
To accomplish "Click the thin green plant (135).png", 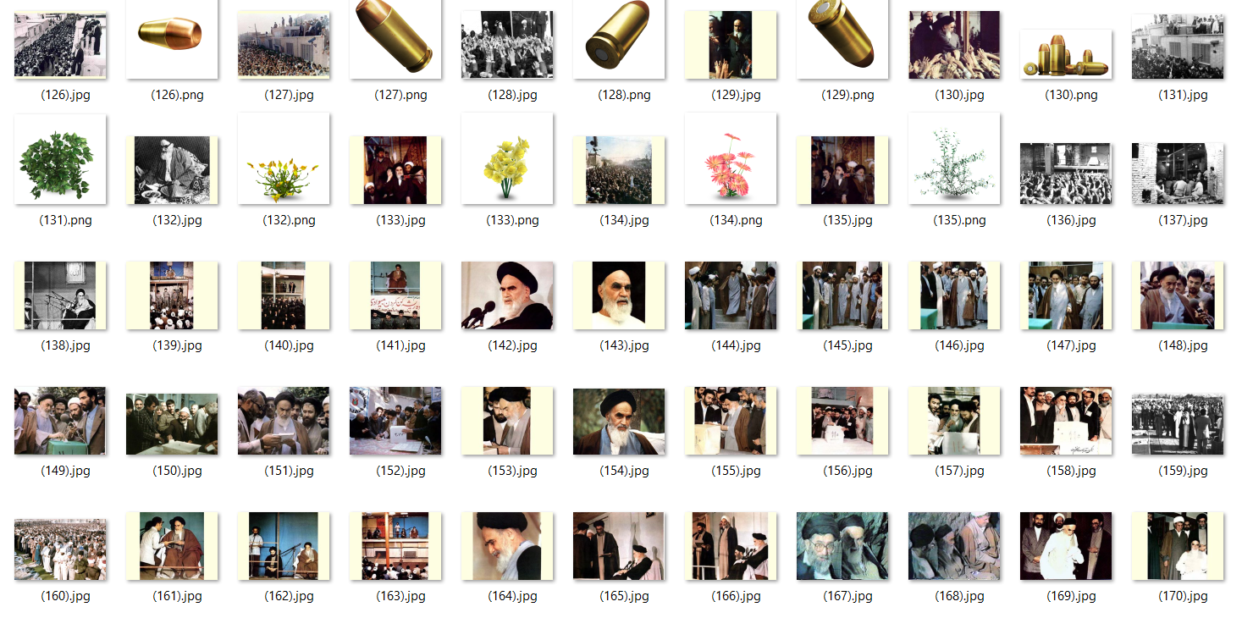I will [x=954, y=159].
